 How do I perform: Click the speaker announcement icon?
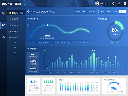(x=28, y=11)
